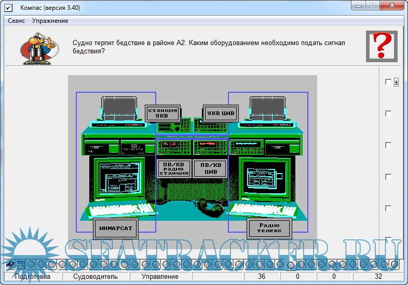This screenshot has width=408, height=285.
Task: Click the red question mark help icon
Action: [382, 46]
